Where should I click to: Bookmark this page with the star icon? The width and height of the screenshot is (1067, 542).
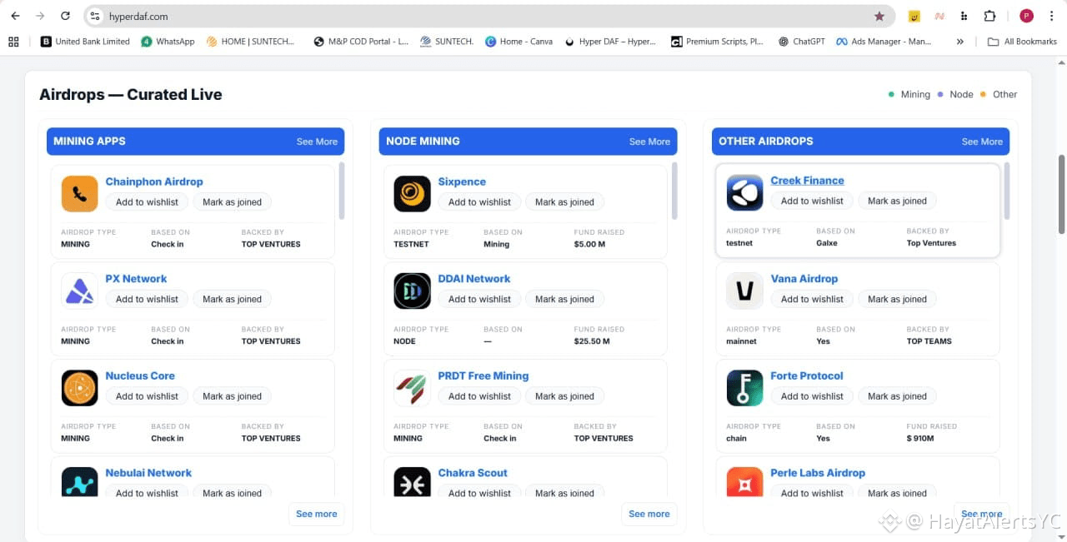(879, 16)
